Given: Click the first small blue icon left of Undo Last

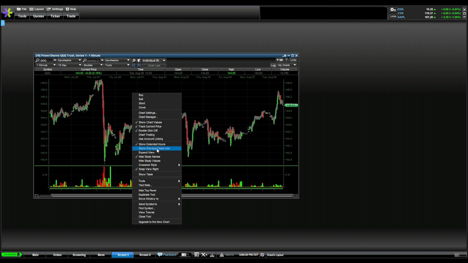Looking at the screenshot, I should pos(134,65).
